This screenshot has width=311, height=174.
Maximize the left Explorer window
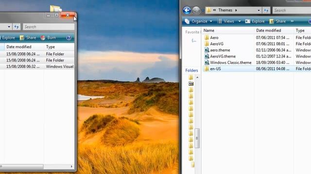(57, 15)
